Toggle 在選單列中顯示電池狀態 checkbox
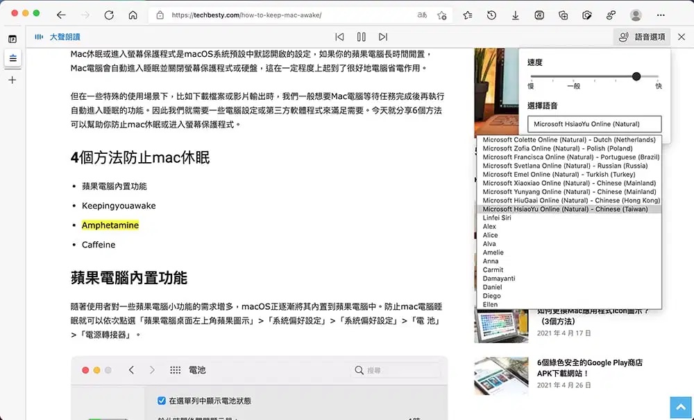 pos(162,401)
